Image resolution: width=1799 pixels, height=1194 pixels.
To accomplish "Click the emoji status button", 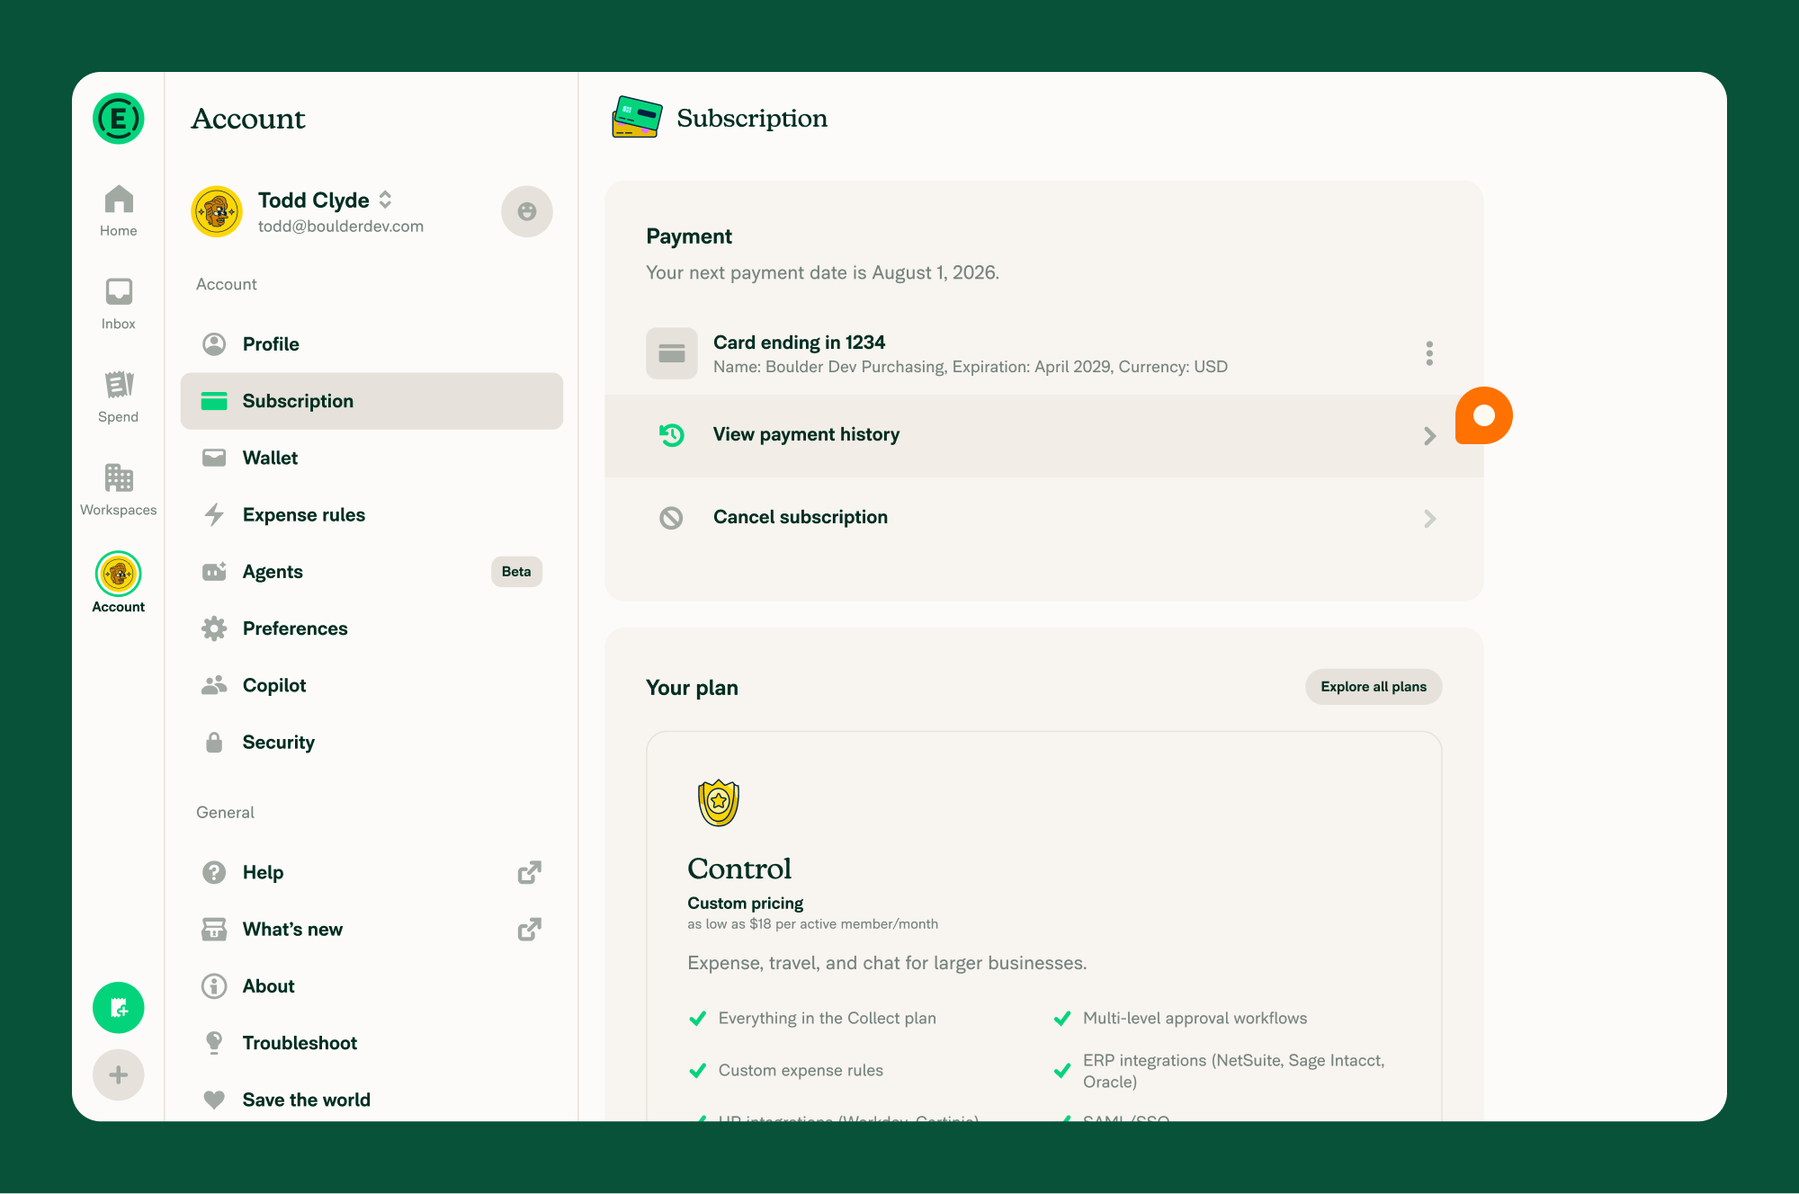I will pyautogui.click(x=527, y=211).
